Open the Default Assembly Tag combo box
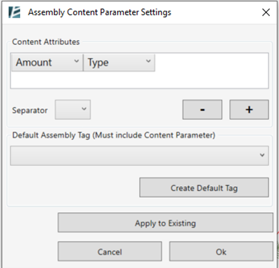The width and height of the screenshot is (279, 268). point(139,156)
